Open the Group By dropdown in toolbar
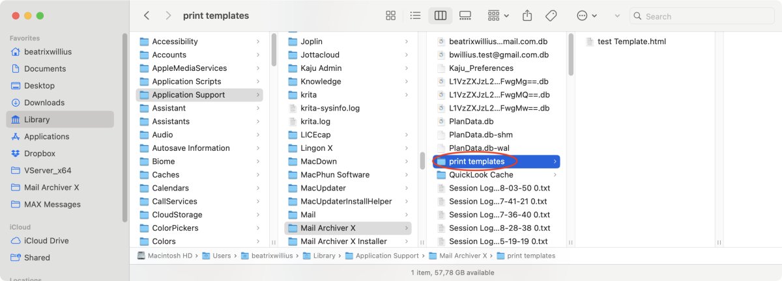This screenshot has width=782, height=281. [499, 16]
